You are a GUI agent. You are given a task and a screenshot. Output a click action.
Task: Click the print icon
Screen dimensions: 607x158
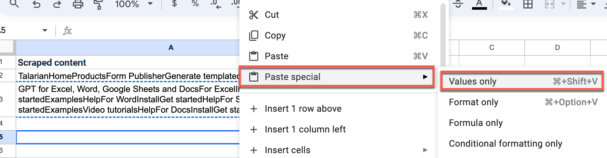pyautogui.click(x=78, y=4)
